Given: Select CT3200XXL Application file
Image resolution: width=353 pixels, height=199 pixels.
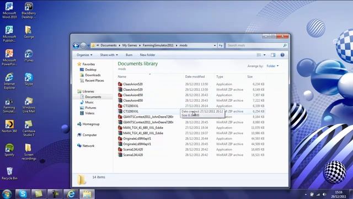Looking at the screenshot, I should 191,106.
